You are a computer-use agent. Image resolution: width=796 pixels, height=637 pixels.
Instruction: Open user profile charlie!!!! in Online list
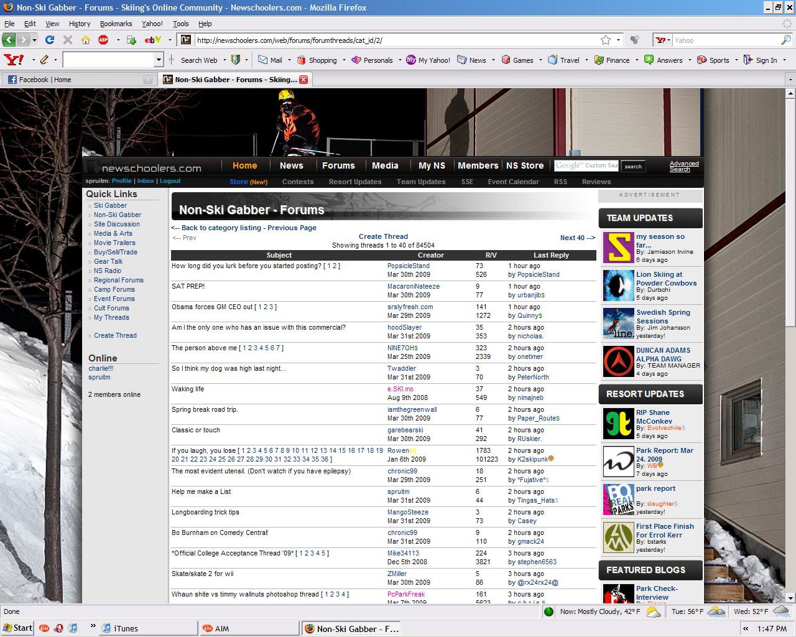pyautogui.click(x=101, y=368)
